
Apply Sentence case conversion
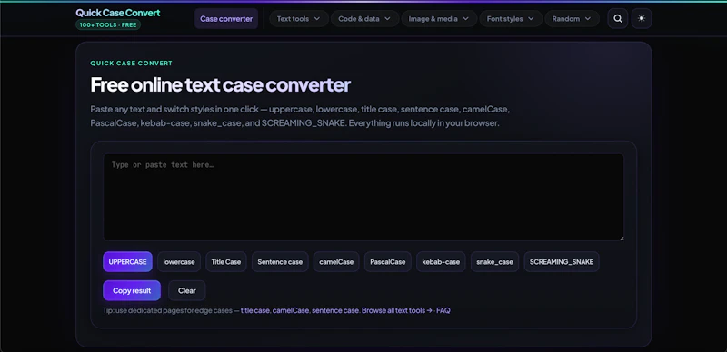280,261
